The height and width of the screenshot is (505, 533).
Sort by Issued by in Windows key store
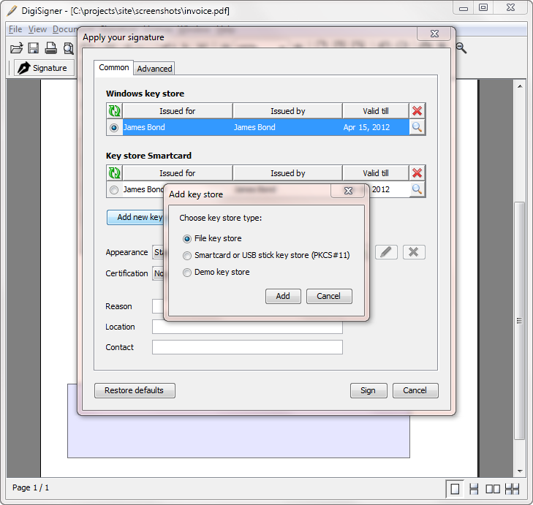click(287, 111)
